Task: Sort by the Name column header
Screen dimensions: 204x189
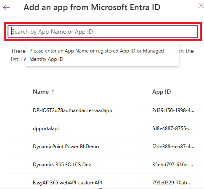Action: 41,92
